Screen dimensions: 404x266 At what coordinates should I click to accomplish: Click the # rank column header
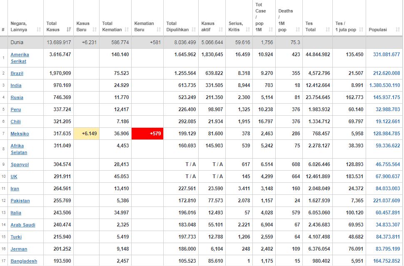point(3,30)
